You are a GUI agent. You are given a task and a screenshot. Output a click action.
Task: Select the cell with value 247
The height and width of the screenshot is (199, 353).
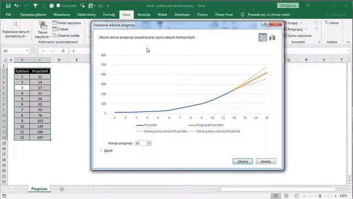pos(40,138)
